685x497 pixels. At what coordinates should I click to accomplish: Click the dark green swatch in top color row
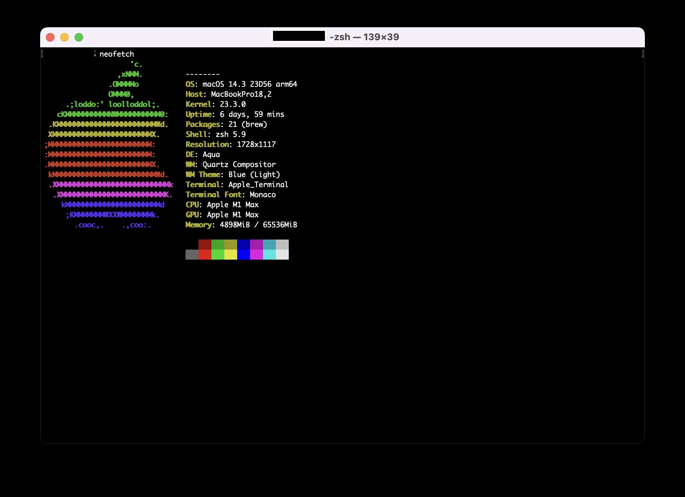[x=218, y=245]
